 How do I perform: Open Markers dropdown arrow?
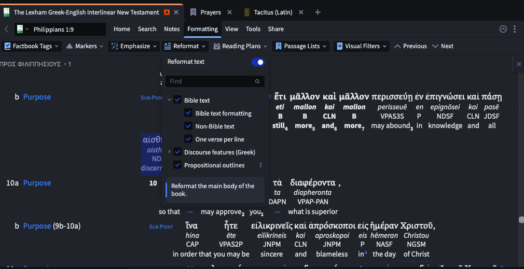pyautogui.click(x=101, y=46)
